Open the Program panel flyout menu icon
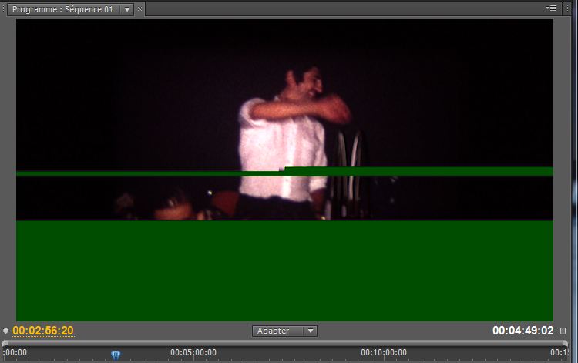The height and width of the screenshot is (363, 578). (552, 8)
